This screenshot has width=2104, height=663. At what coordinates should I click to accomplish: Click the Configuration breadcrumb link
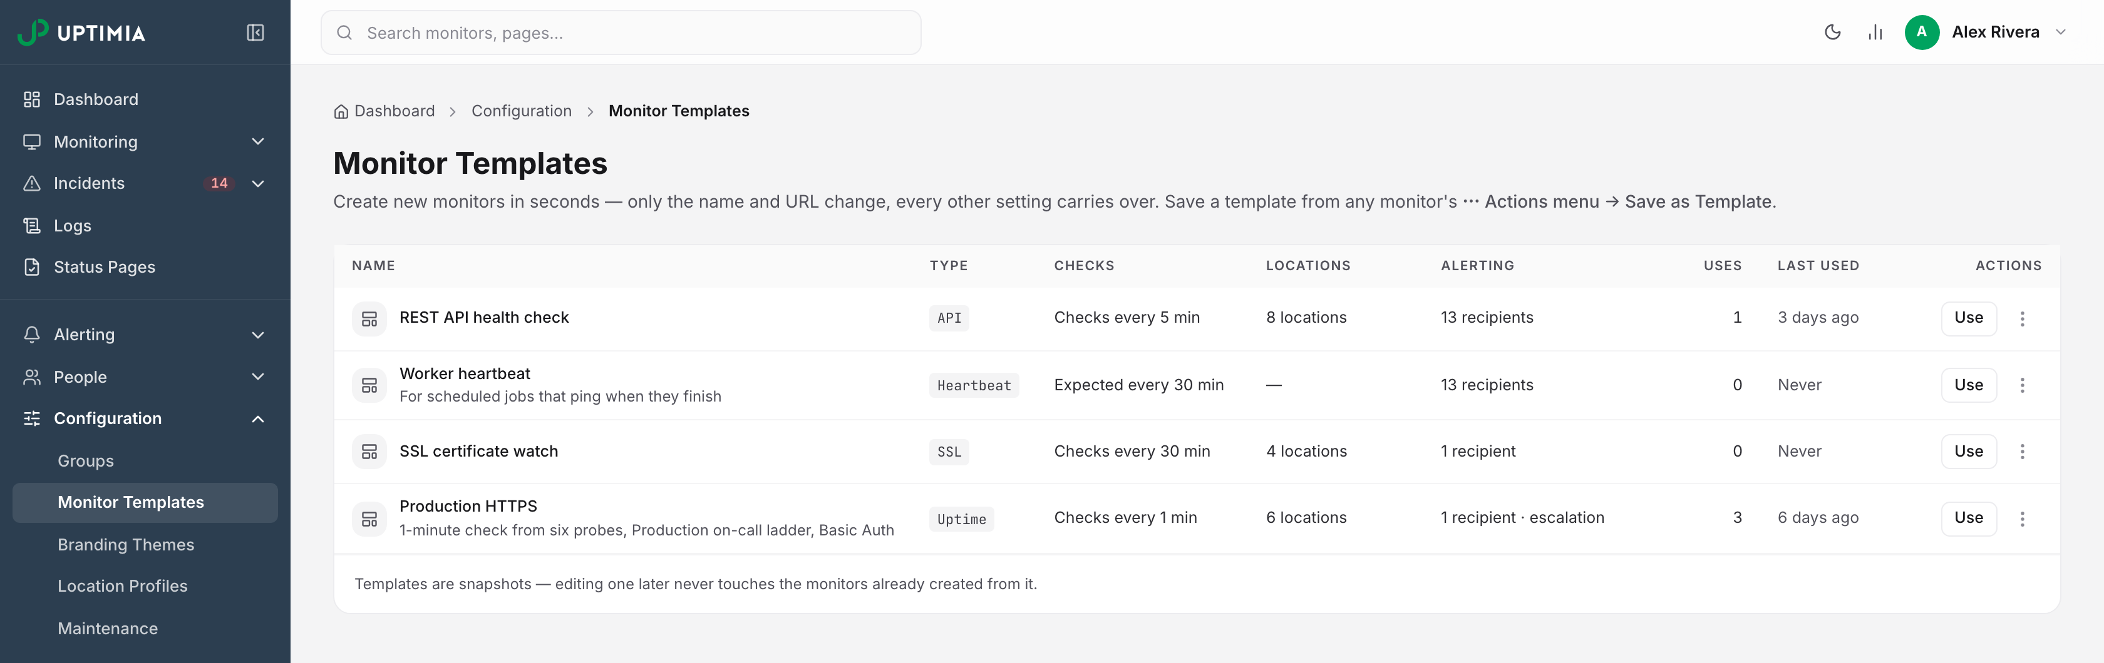tap(521, 111)
